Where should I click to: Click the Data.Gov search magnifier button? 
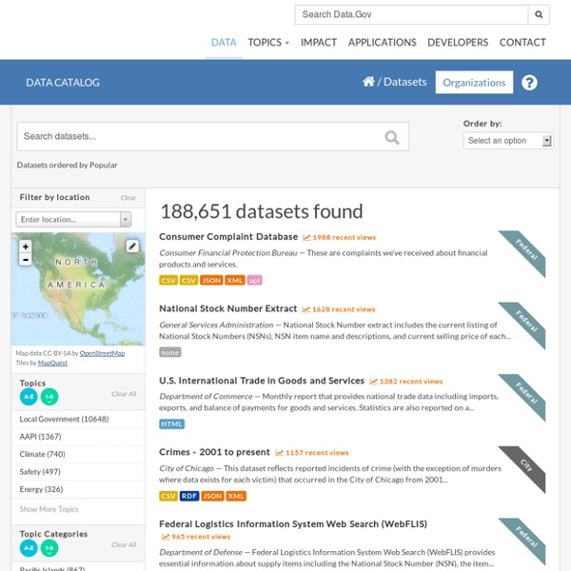click(x=539, y=14)
